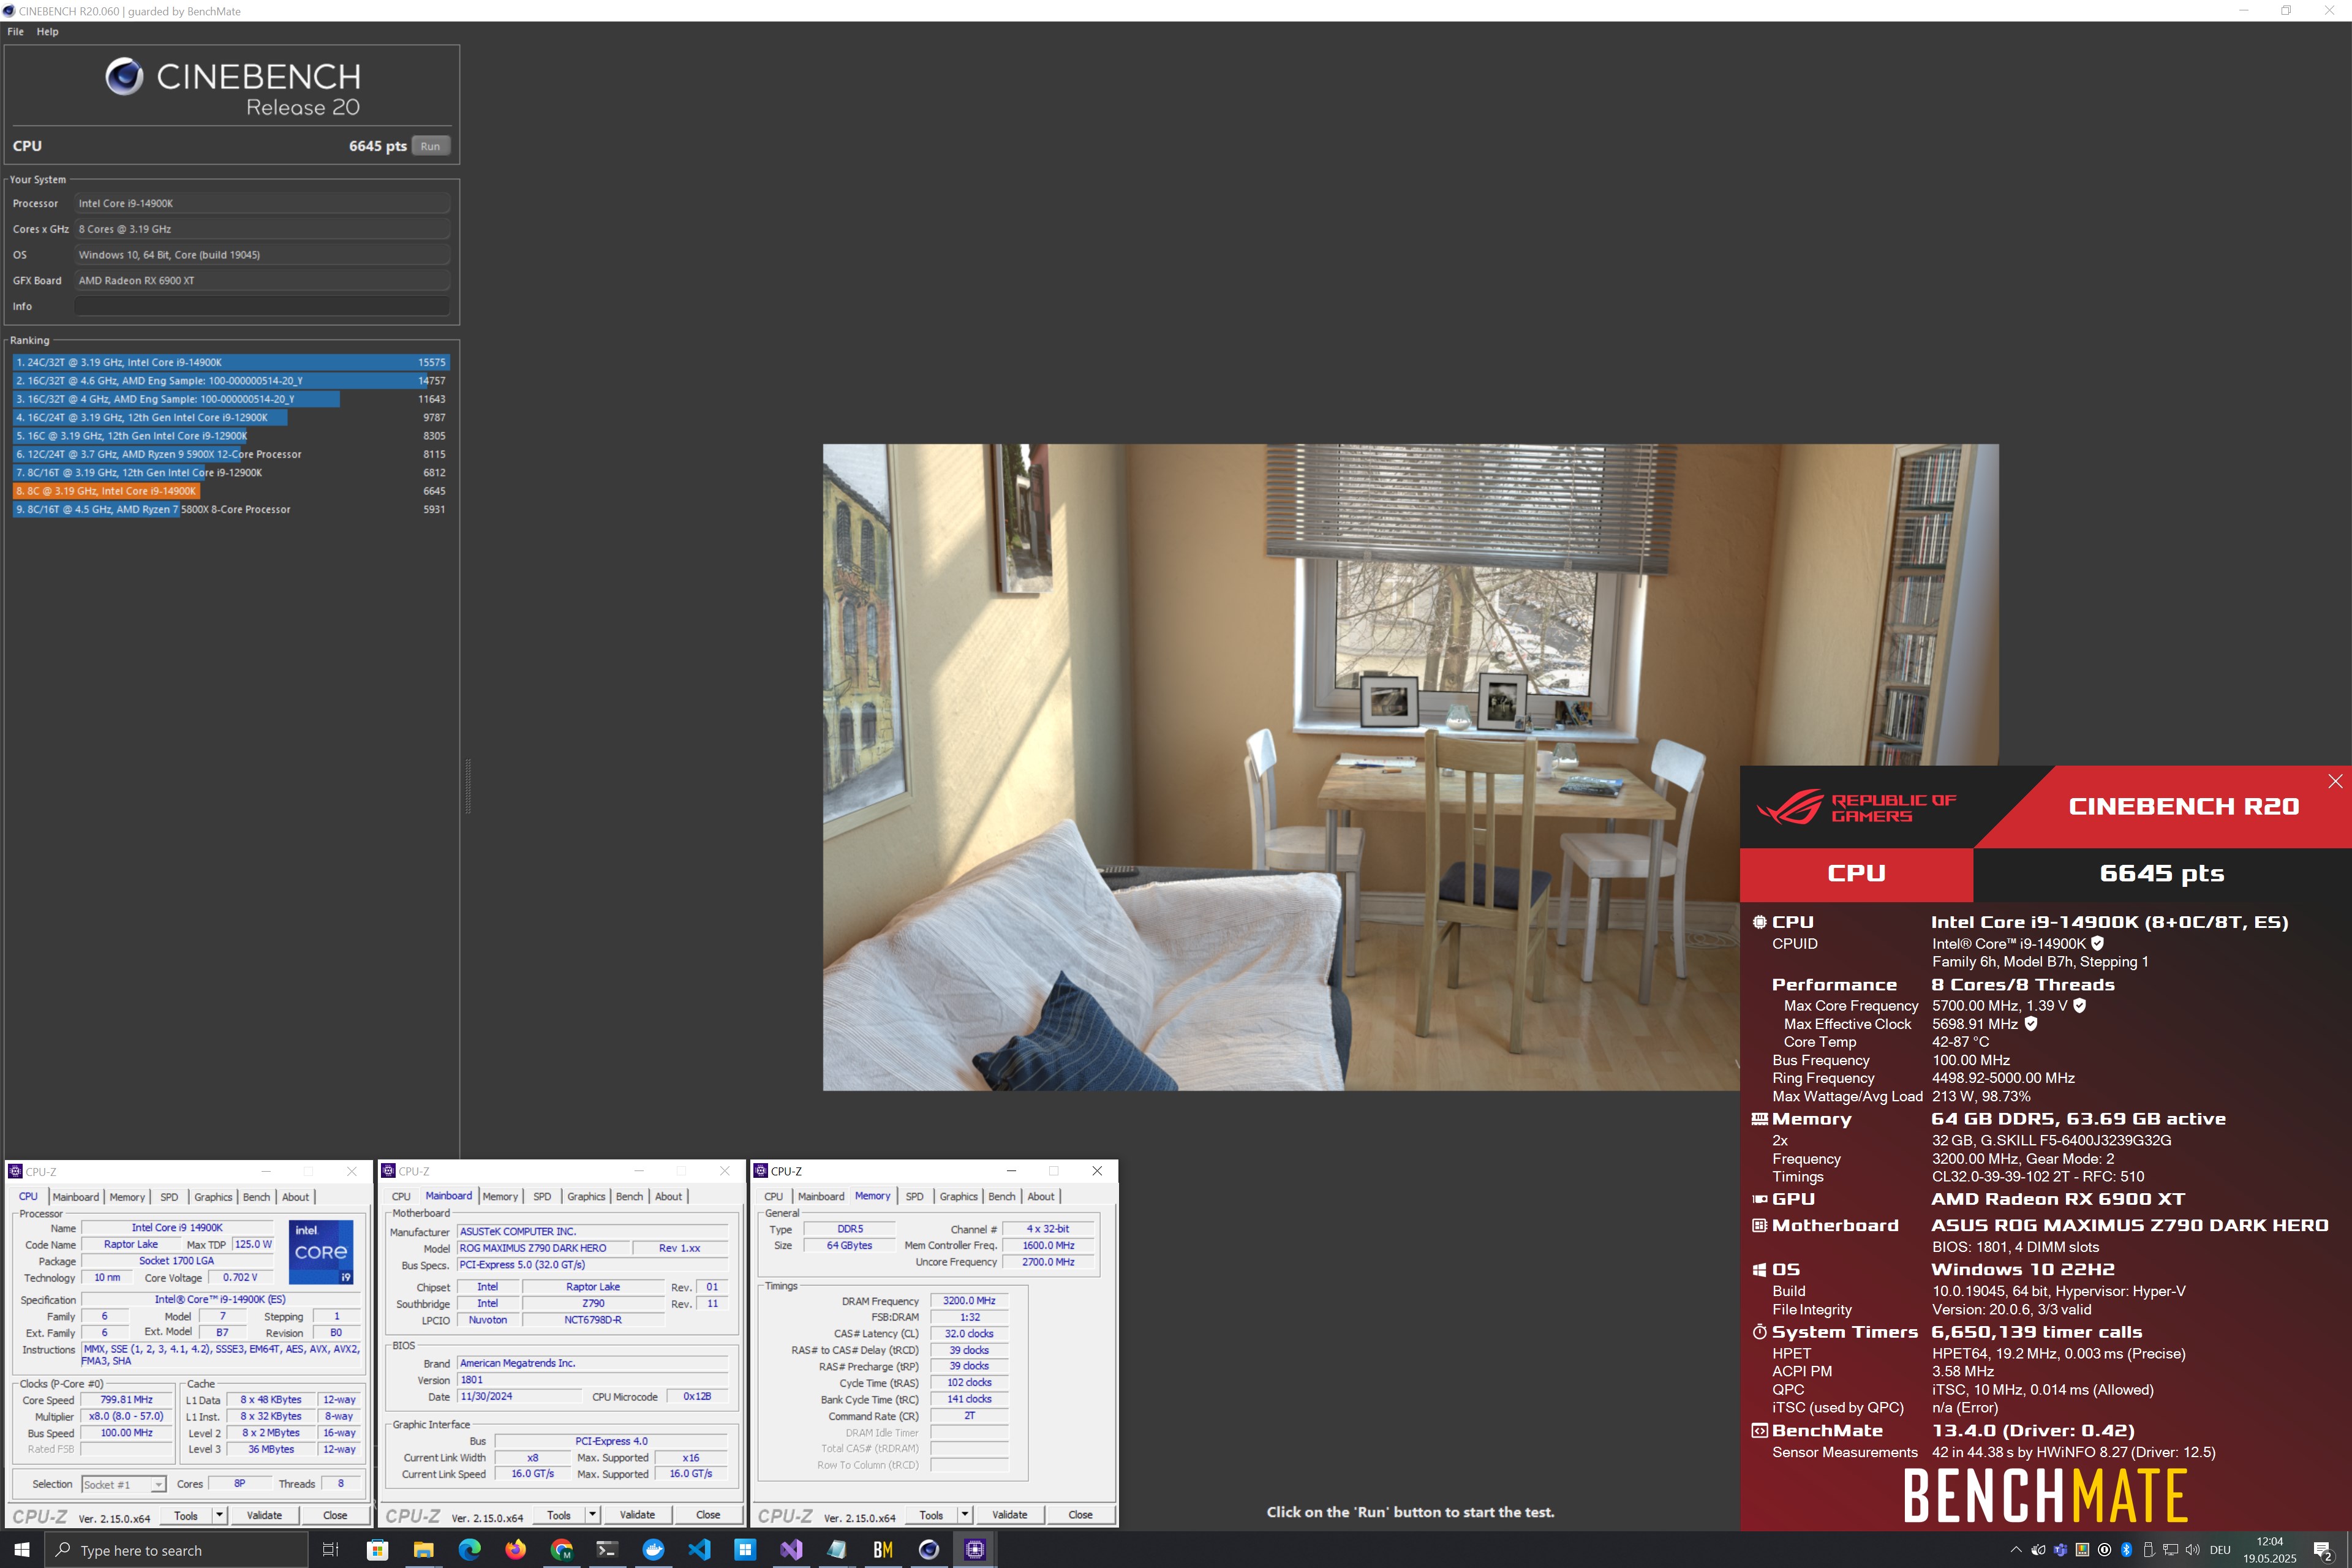Select highlighted ranking row 8C Intel Core i9-14900K
Image resolution: width=2352 pixels, height=1568 pixels.
pyautogui.click(x=231, y=491)
